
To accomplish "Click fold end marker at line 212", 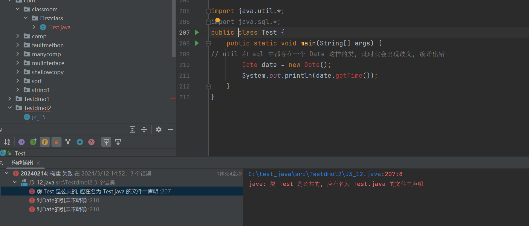I will point(208,86).
